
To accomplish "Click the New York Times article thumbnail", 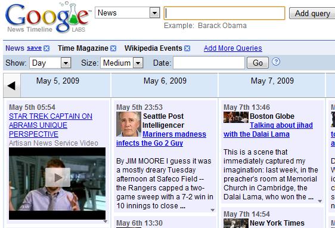I will click(x=236, y=223).
